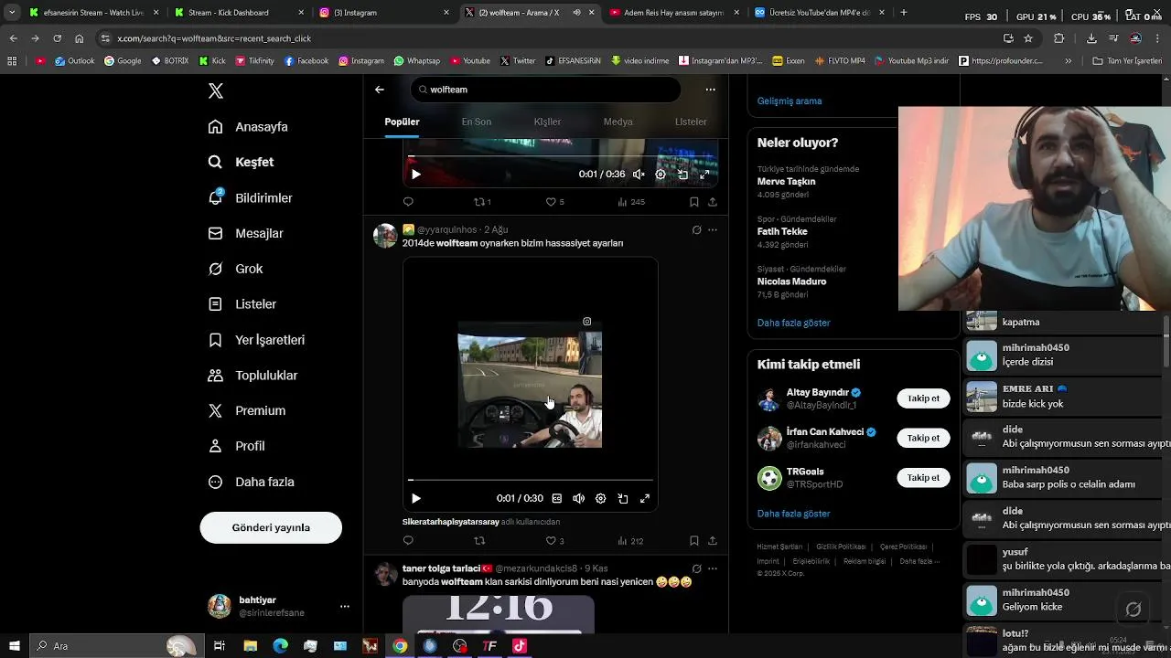
Task: Bookmark the yyarquinhos post
Action: pyautogui.click(x=693, y=541)
